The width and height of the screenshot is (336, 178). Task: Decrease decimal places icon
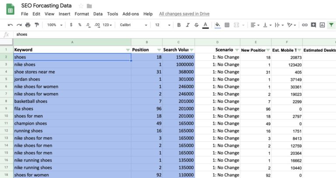click(x=88, y=25)
